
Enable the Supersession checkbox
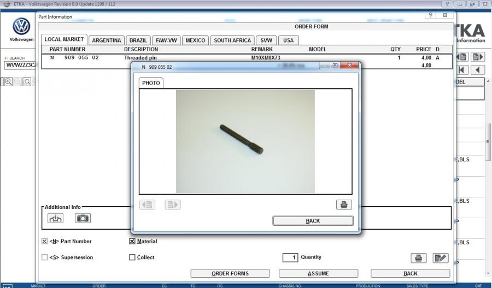[x=44, y=257]
